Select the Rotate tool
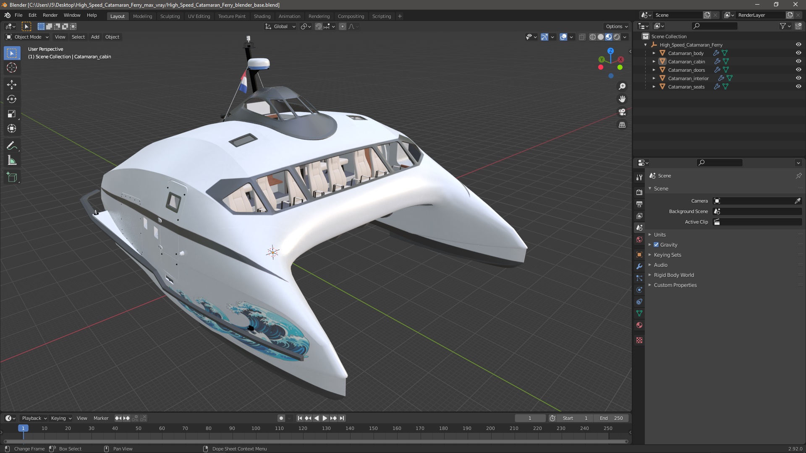The height and width of the screenshot is (453, 806). point(12,99)
